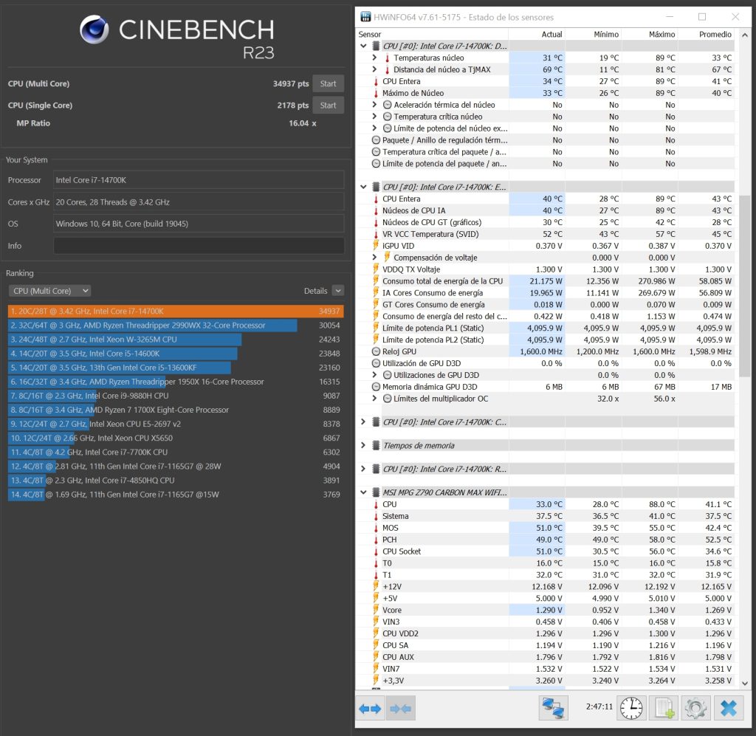Click Consumo total de energía de la CPU
The height and width of the screenshot is (736, 756).
[442, 281]
